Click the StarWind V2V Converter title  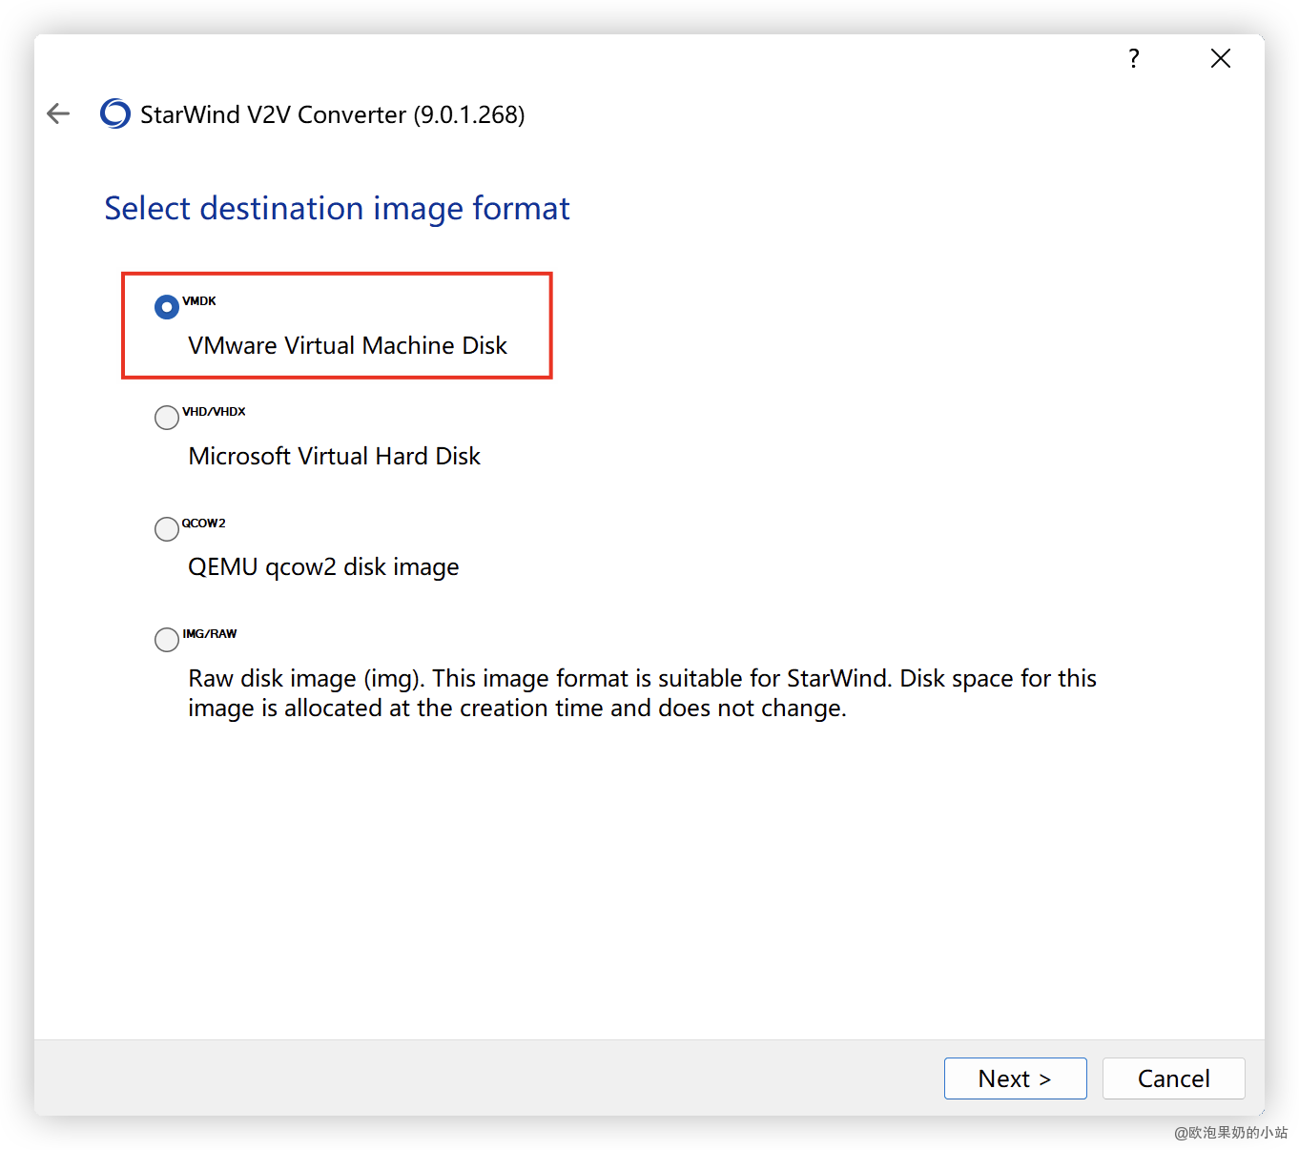pos(332,114)
